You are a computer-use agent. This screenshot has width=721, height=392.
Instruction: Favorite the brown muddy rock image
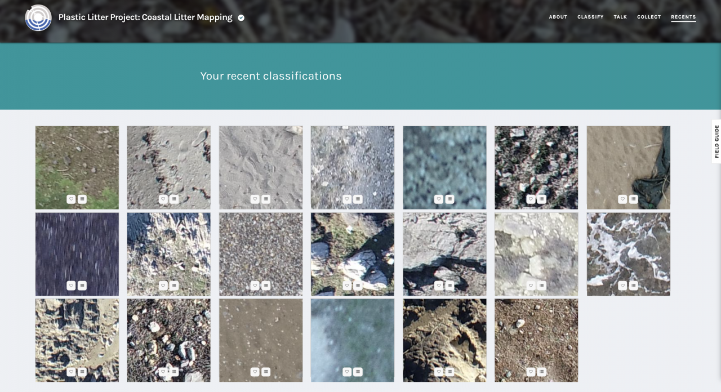point(439,372)
